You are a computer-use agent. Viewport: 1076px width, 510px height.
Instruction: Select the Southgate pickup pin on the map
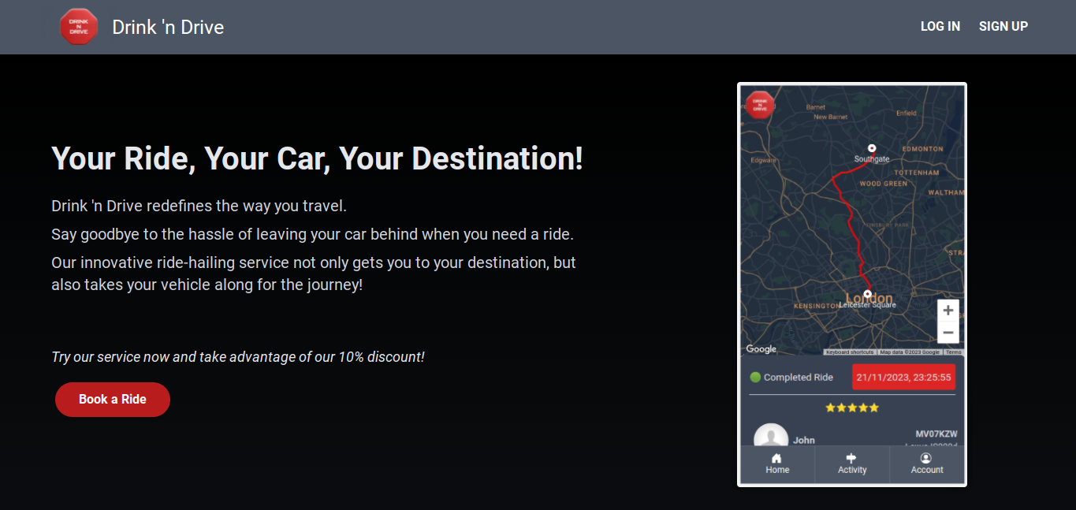point(872,147)
